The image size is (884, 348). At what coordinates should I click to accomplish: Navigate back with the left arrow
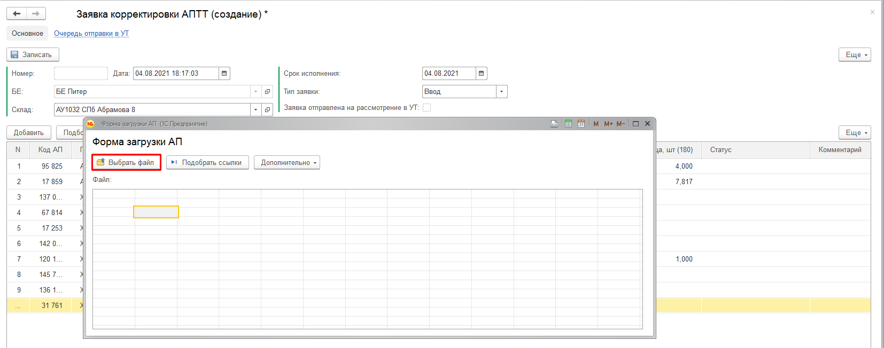click(17, 14)
